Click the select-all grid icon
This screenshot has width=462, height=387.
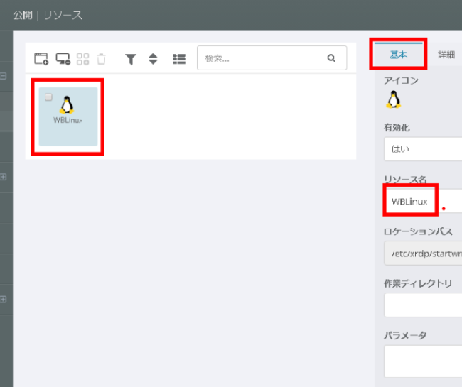82,59
